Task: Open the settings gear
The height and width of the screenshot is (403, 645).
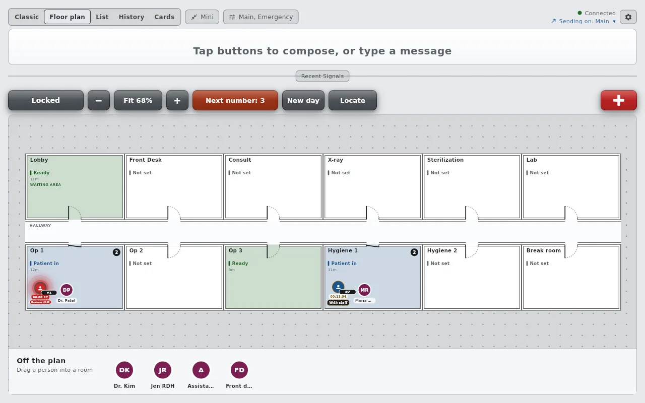Action: point(628,17)
